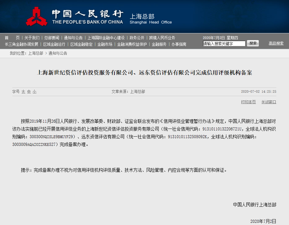Set font size to 大 (large)
The width and height of the screenshot is (289, 225).
23,92
